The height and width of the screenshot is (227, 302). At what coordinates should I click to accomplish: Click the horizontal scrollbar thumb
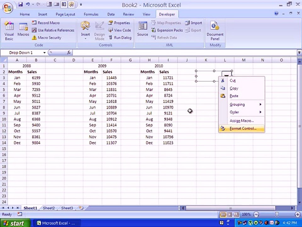pos(231,208)
